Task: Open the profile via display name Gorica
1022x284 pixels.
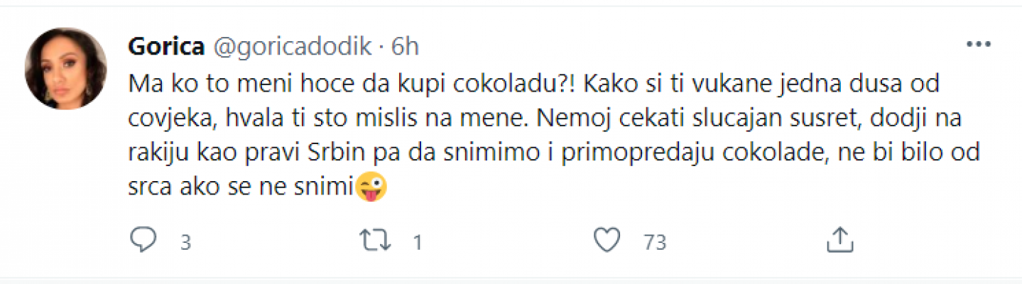Action: (x=166, y=46)
